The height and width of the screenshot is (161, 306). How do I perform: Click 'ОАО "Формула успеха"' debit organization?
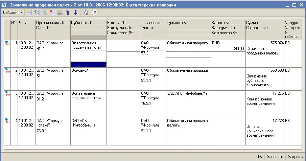coord(53,123)
